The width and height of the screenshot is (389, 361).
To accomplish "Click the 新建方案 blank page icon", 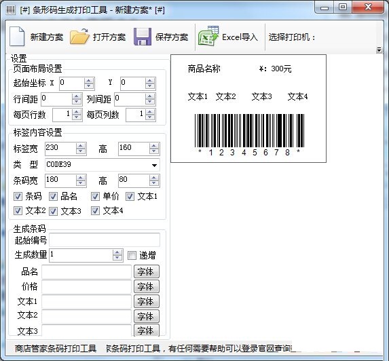I will (x=17, y=37).
